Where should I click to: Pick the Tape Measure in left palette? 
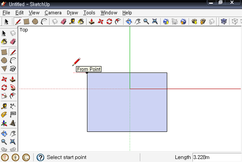point(4,106)
